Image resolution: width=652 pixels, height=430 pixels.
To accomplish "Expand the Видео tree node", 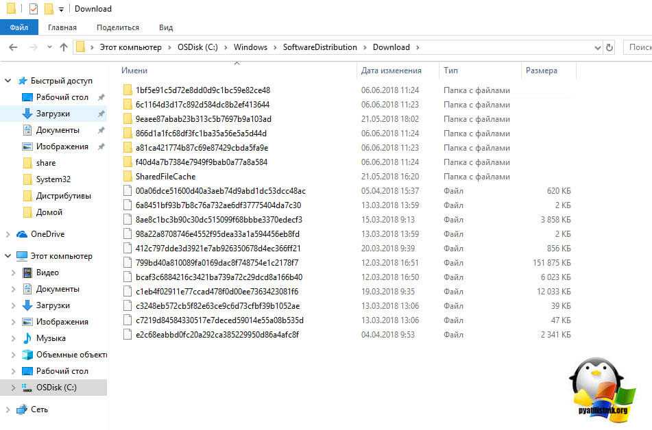I will pyautogui.click(x=13, y=273).
